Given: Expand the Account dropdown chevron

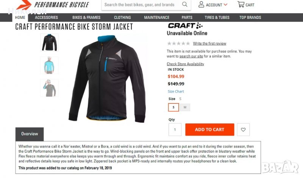Looking at the screenshot, I should pos(225,5).
